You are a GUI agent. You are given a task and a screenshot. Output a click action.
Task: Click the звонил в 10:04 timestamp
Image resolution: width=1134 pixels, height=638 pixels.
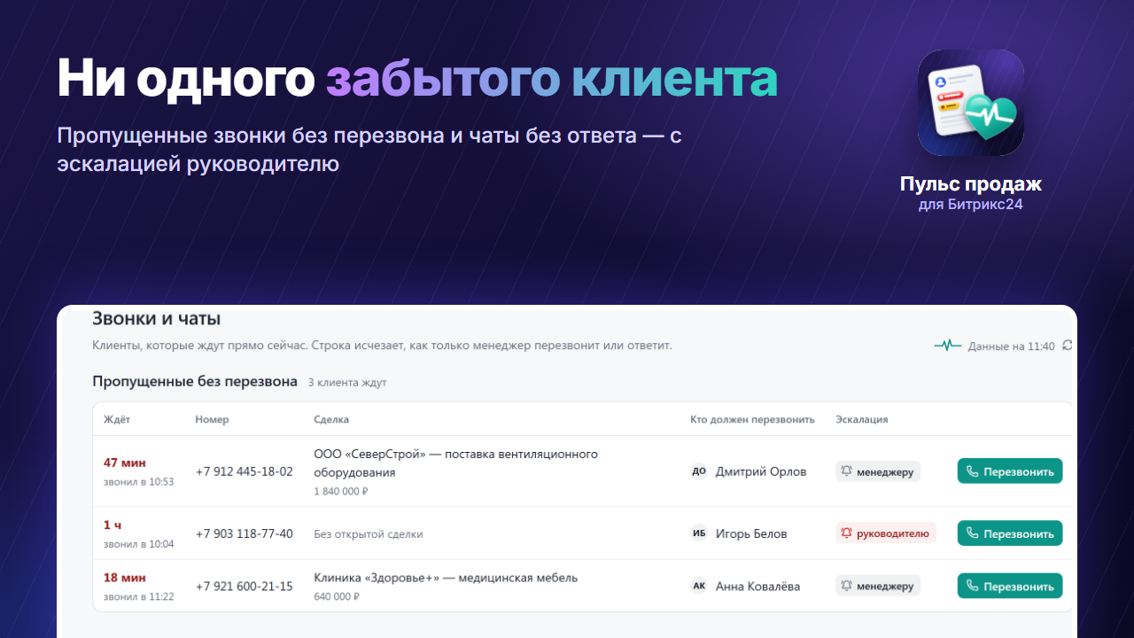139,544
